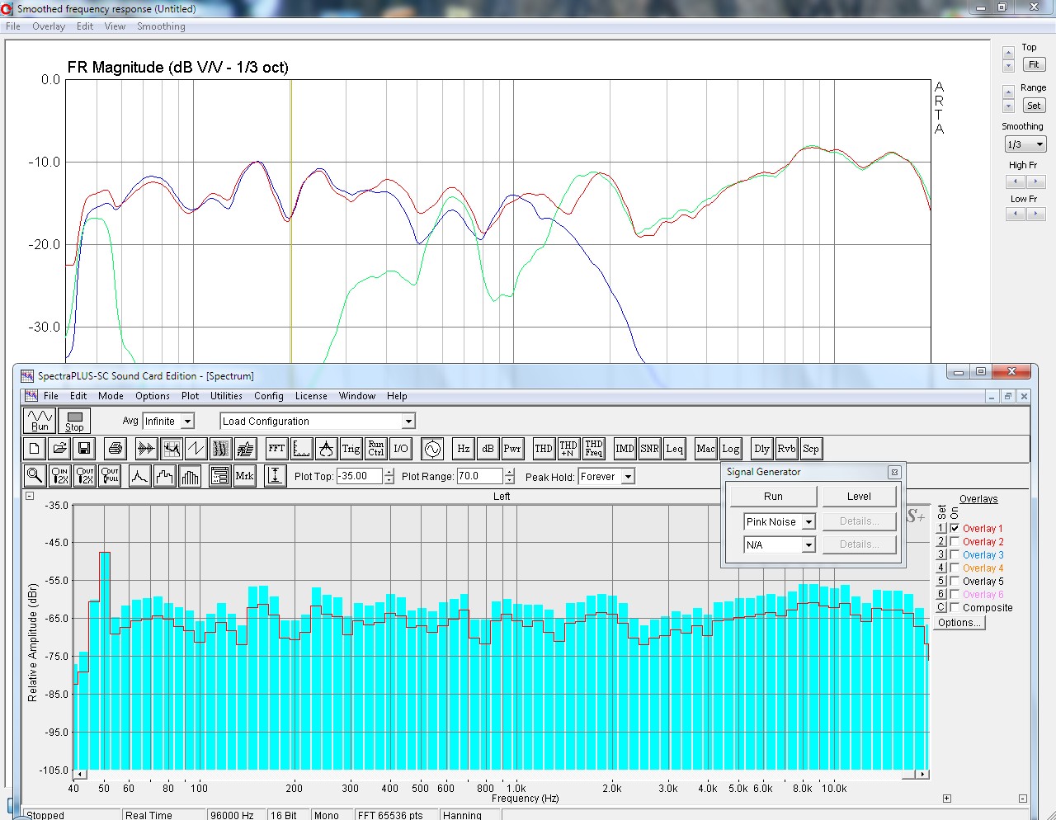The image size is (1056, 820).
Task: Open the Rvb reverberation utility
Action: (786, 449)
